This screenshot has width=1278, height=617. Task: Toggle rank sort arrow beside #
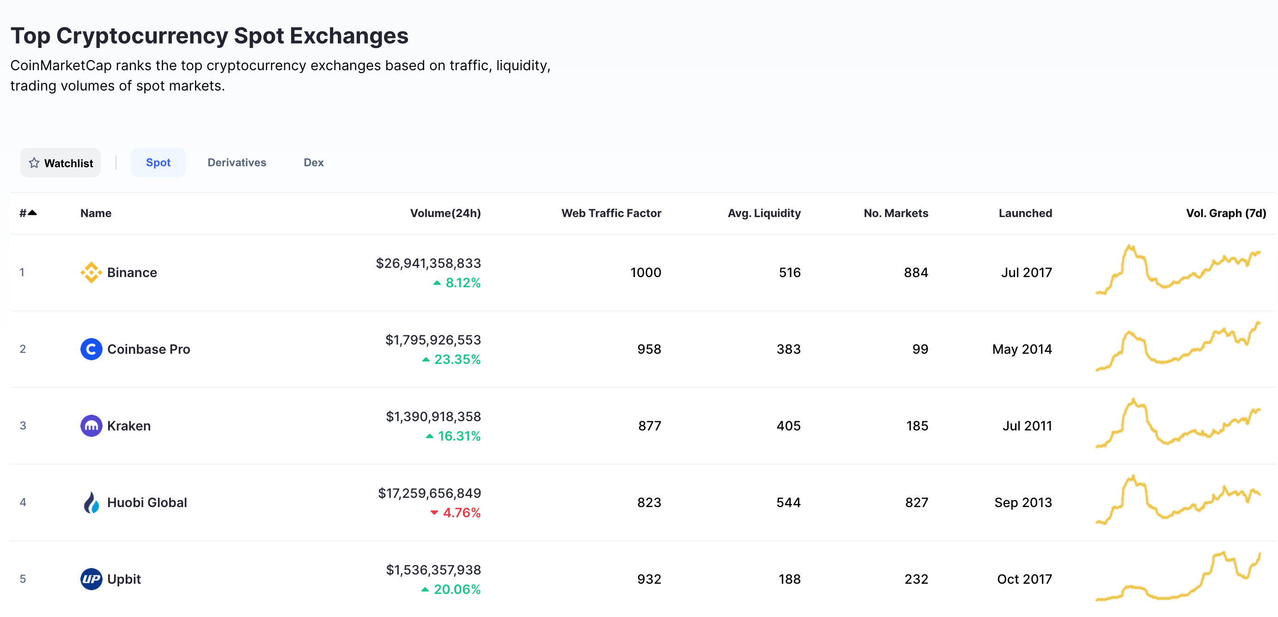(32, 213)
